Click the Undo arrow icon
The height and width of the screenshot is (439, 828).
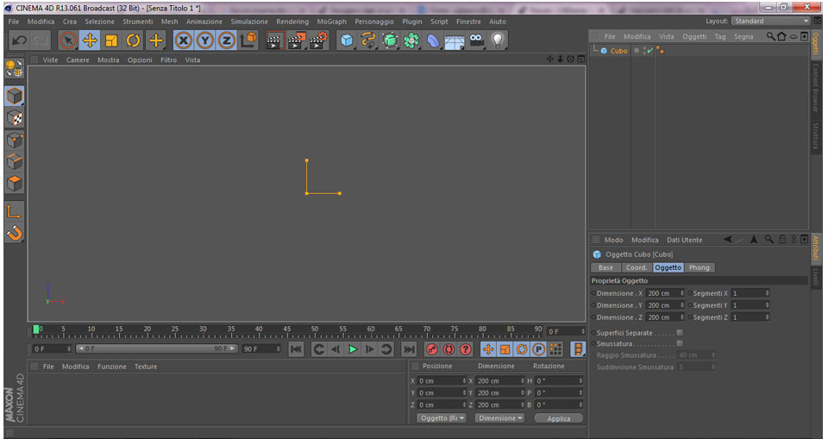coord(20,41)
